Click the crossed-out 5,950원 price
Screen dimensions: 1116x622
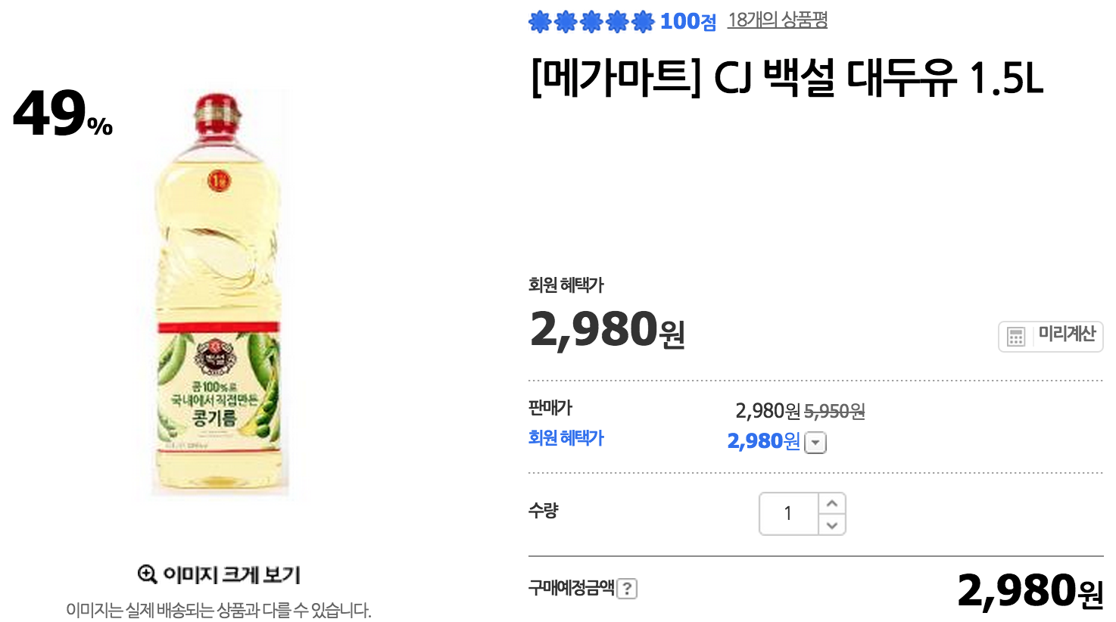click(834, 412)
